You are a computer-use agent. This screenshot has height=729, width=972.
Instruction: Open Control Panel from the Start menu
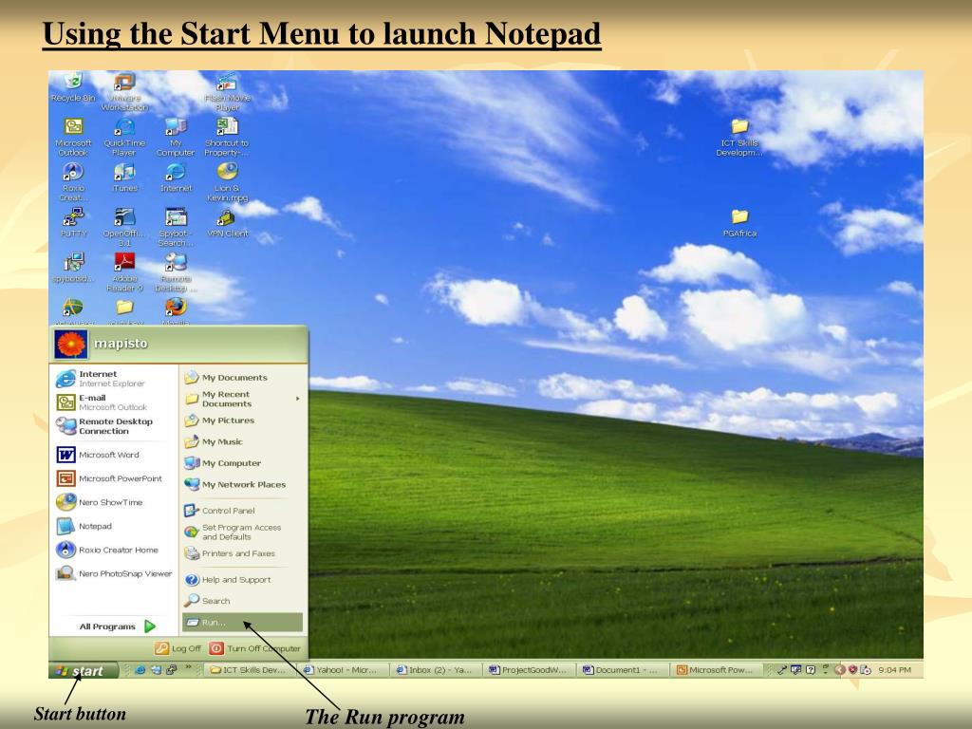[242, 511]
